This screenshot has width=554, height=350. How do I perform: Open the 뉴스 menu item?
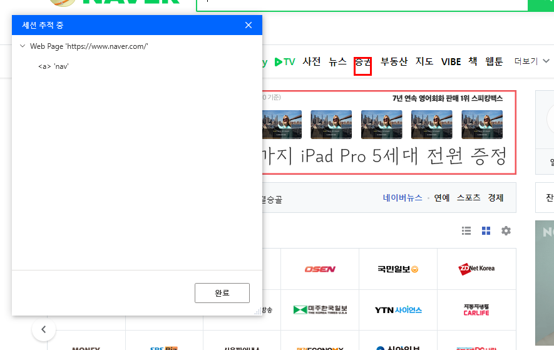coord(337,61)
